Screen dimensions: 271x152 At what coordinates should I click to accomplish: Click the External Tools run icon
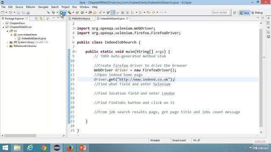pos(69,13)
